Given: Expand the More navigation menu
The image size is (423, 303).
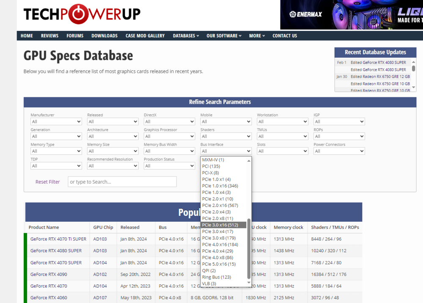Looking at the screenshot, I should (x=257, y=36).
